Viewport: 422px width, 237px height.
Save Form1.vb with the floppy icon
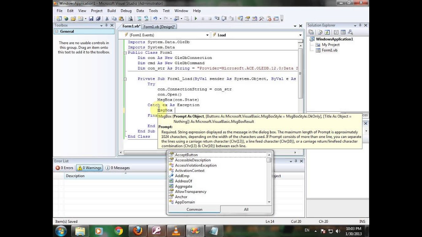tap(91, 19)
